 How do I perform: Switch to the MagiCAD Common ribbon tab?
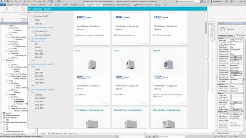pyautogui.click(x=77, y=5)
